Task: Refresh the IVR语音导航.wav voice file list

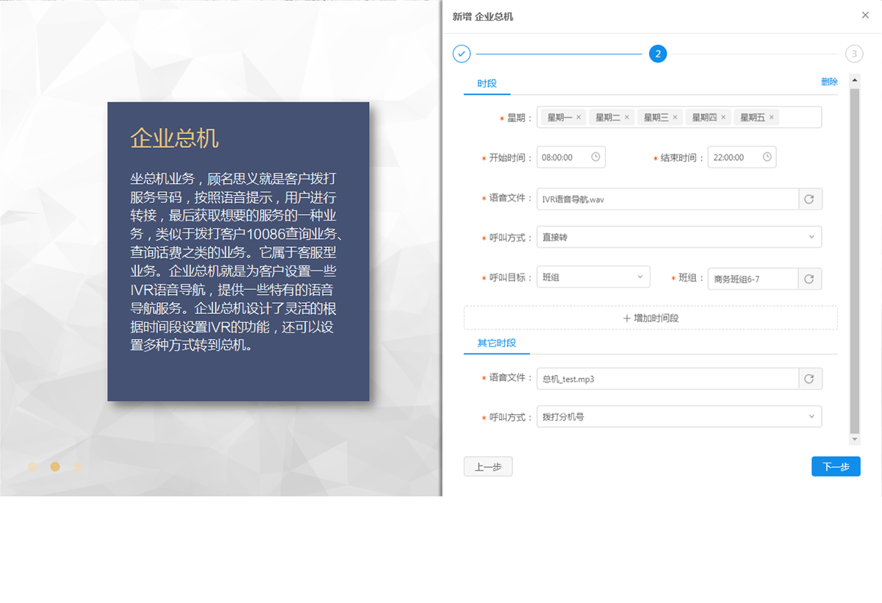Action: coord(810,199)
